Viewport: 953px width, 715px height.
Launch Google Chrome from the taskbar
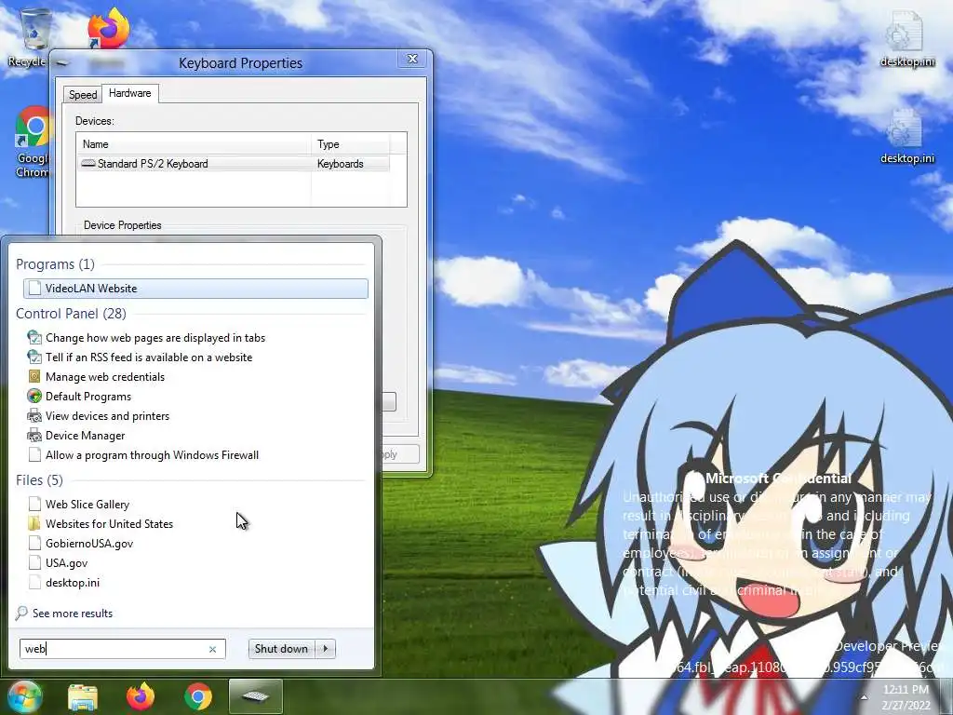tap(198, 696)
